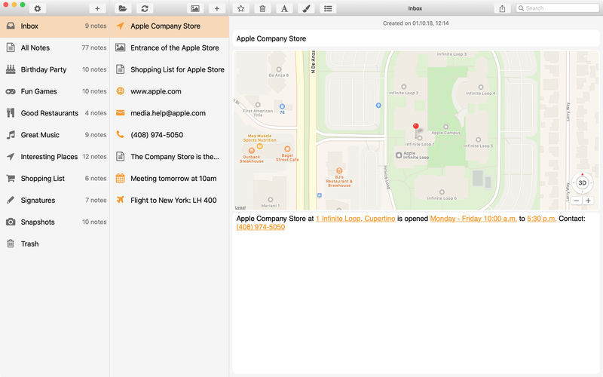
Task: Open font options with the A icon
Action: coord(284,8)
